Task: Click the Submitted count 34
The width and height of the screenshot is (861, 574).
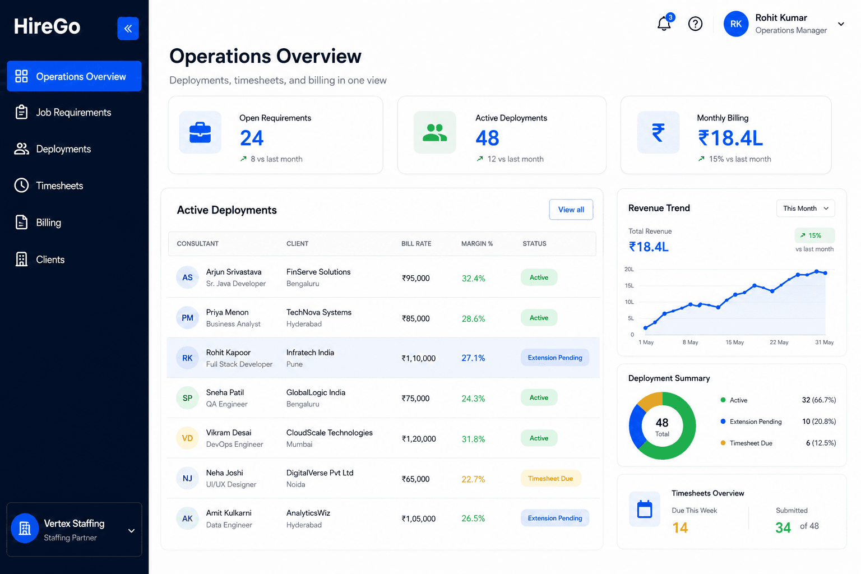Action: 783,527
